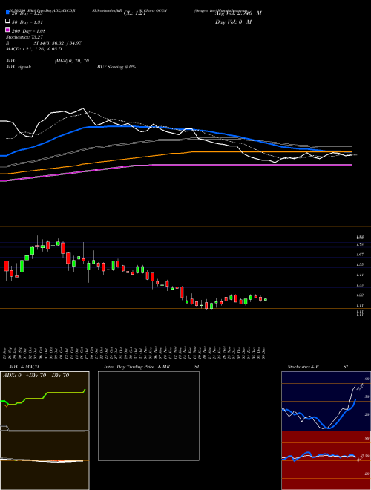This screenshot has height=490, width=371.
Task: Click the 'ADX signal:' label
Action: point(19,67)
